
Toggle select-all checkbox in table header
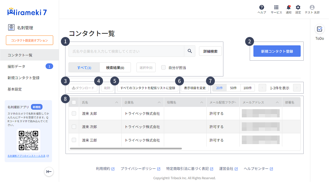[74, 102]
